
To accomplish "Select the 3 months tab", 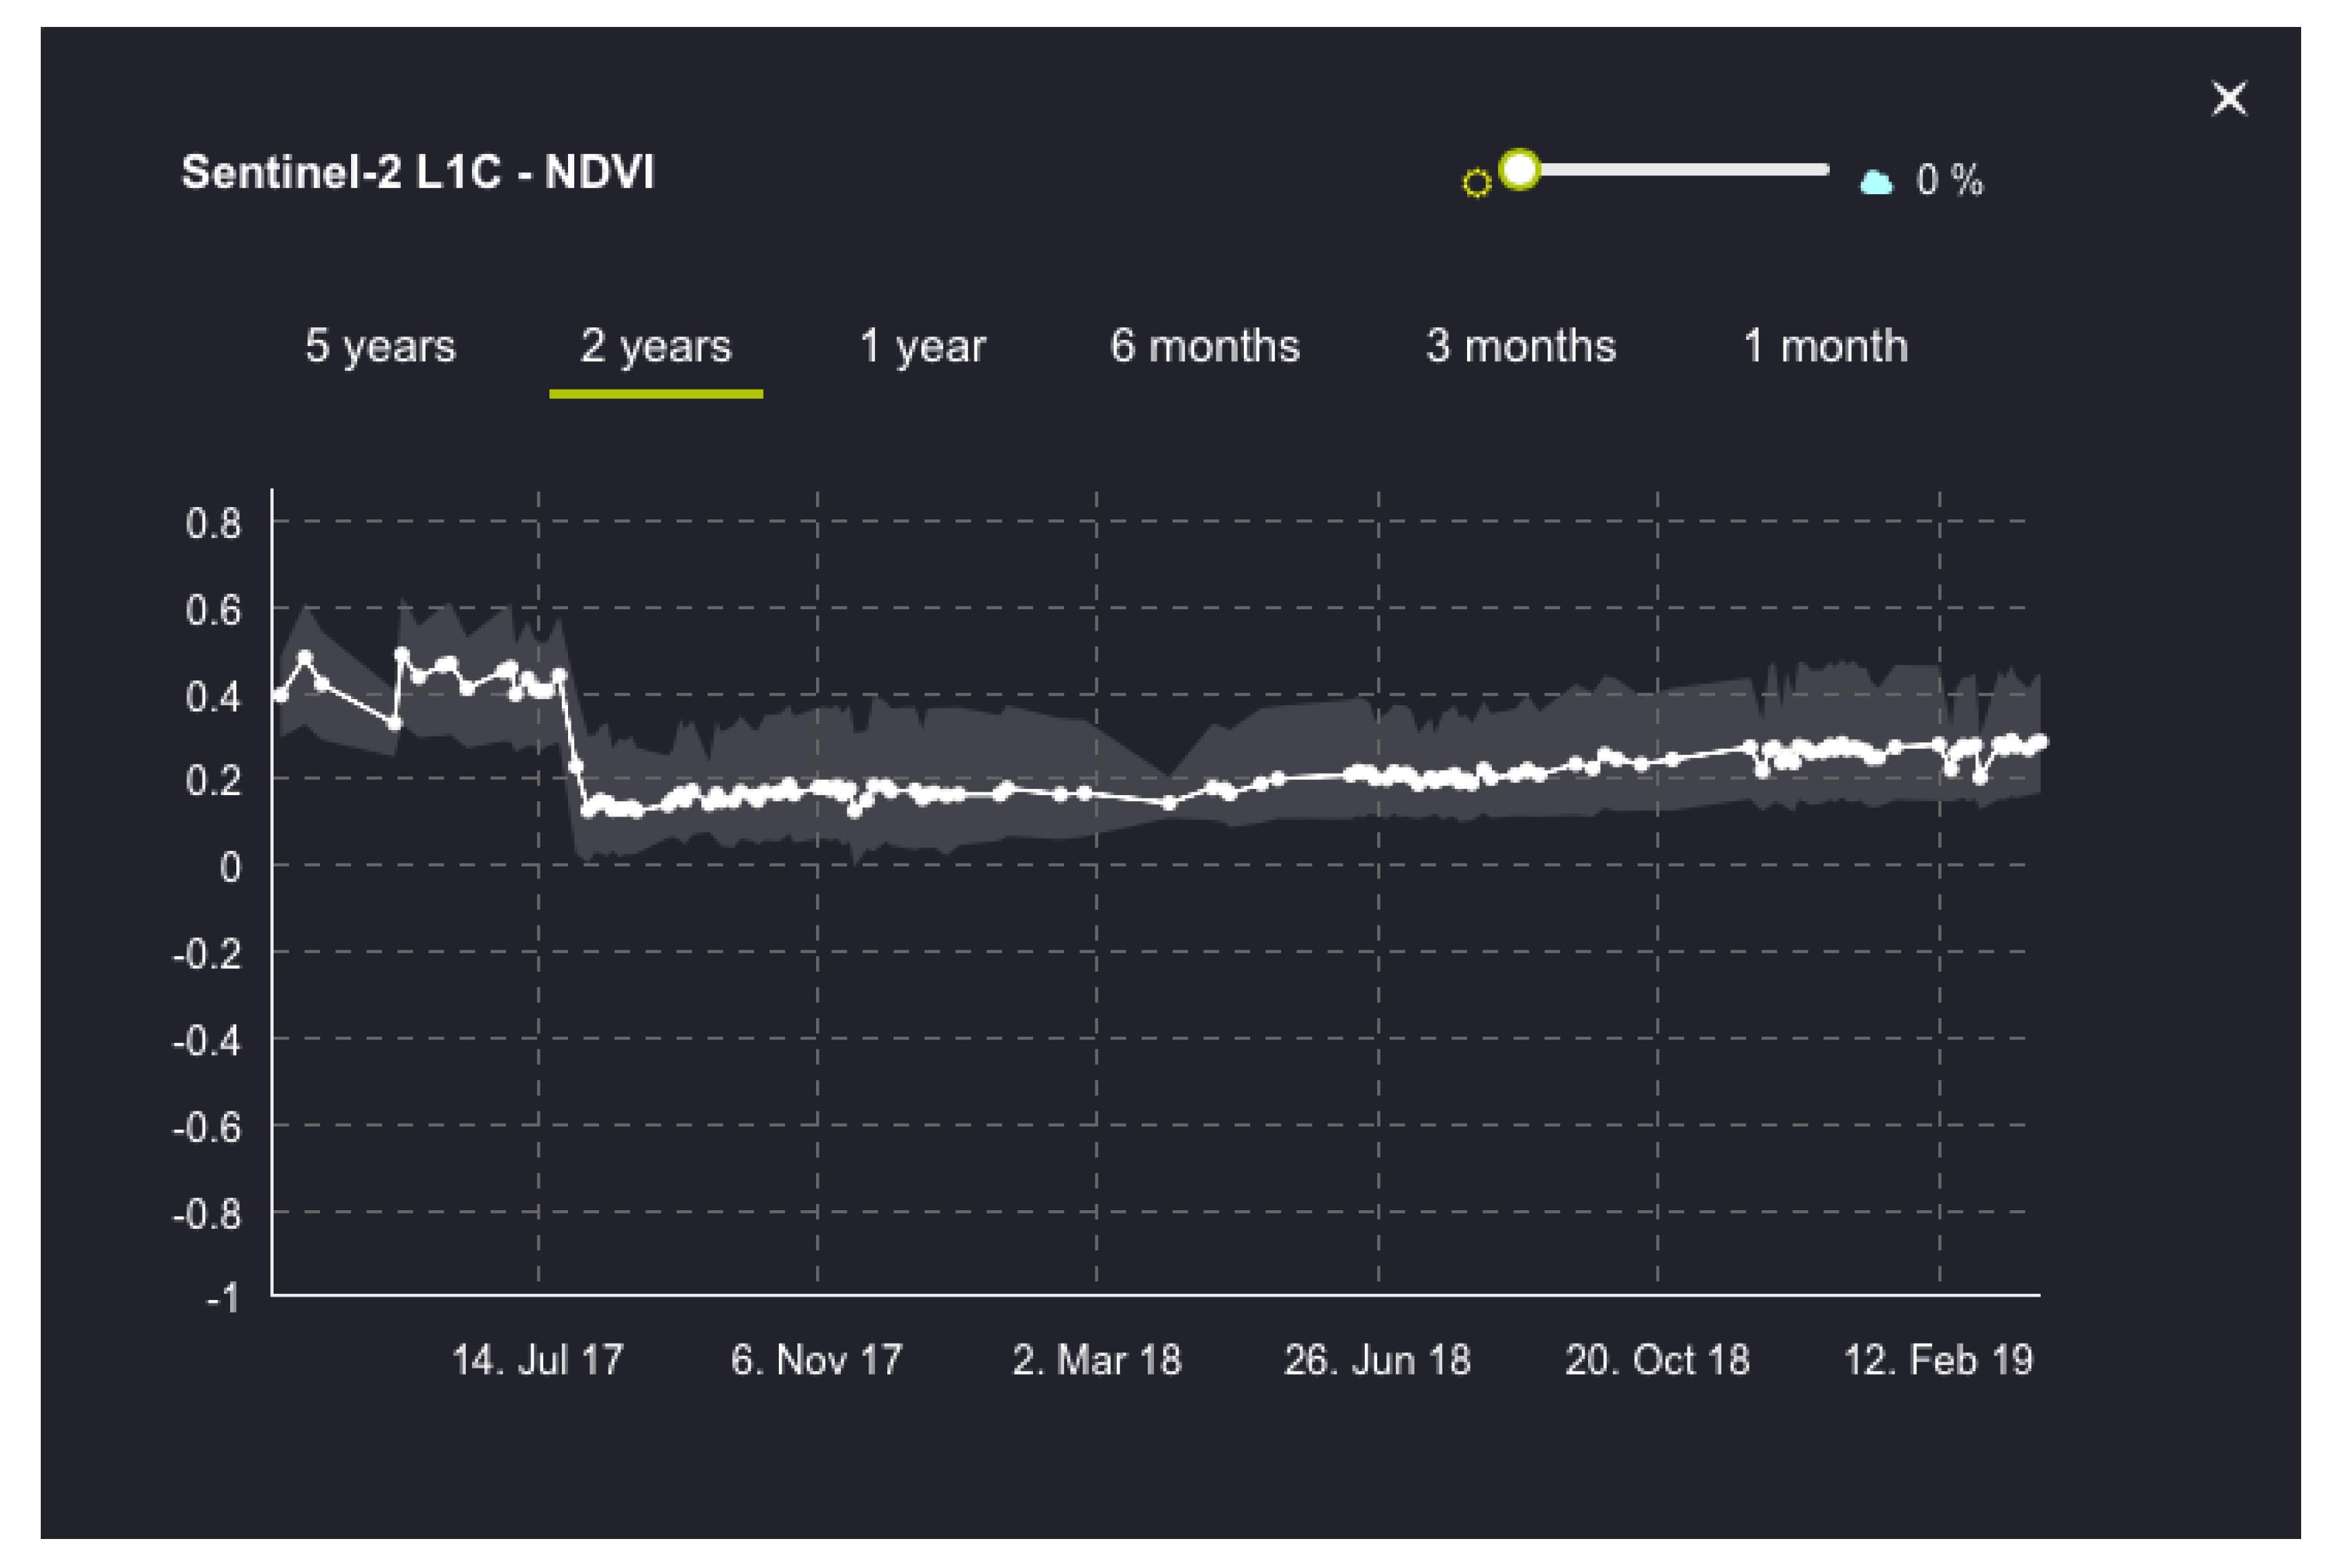I will point(1521,346).
